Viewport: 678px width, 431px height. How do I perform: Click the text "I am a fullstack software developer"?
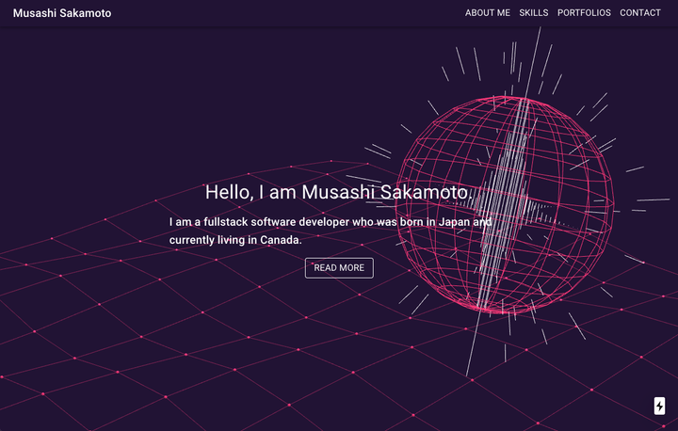(x=259, y=222)
